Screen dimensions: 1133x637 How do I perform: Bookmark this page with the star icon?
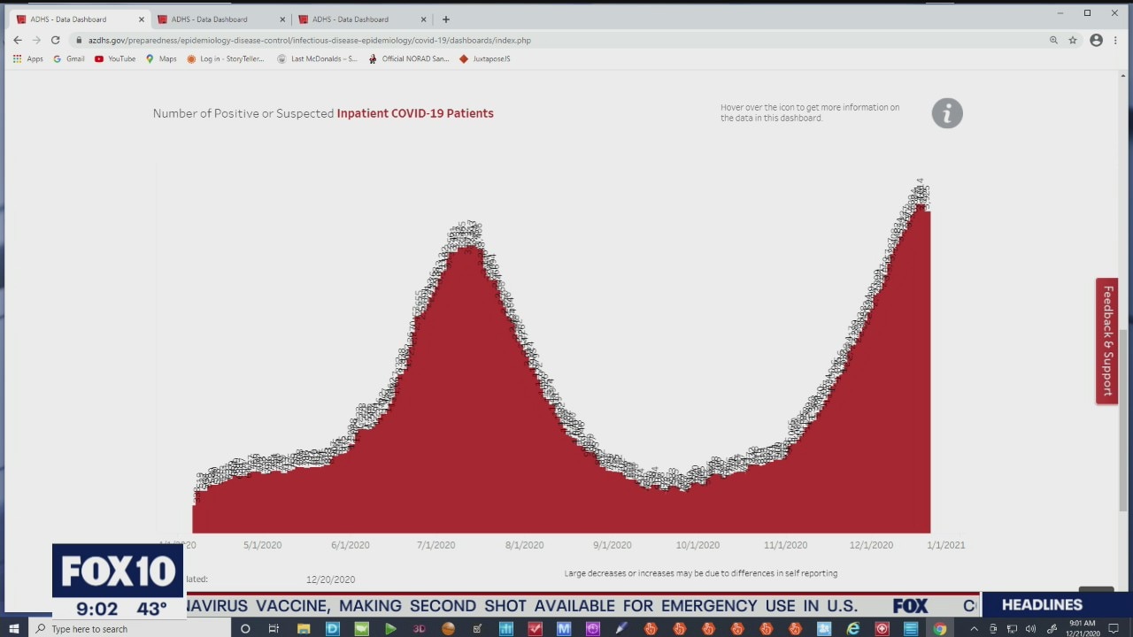click(x=1073, y=40)
